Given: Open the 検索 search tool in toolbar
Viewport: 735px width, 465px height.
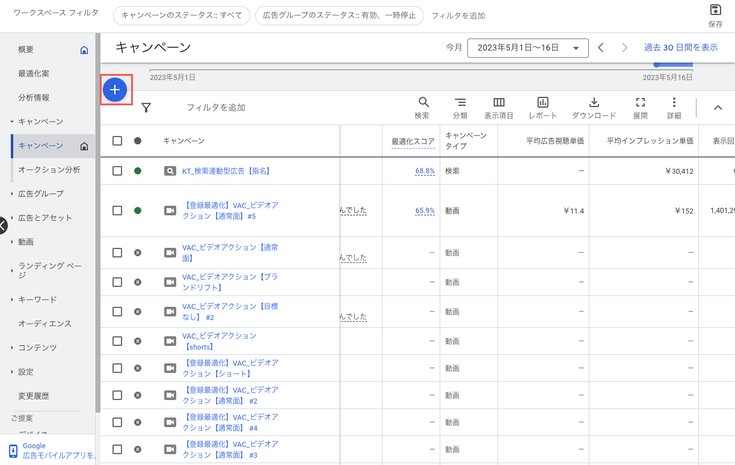Looking at the screenshot, I should pyautogui.click(x=423, y=107).
